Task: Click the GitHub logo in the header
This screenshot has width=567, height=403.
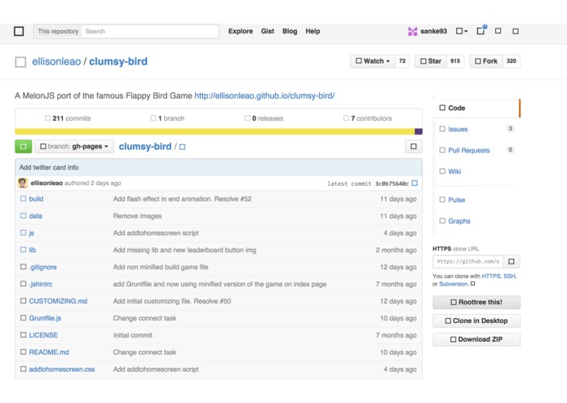Action: click(19, 32)
